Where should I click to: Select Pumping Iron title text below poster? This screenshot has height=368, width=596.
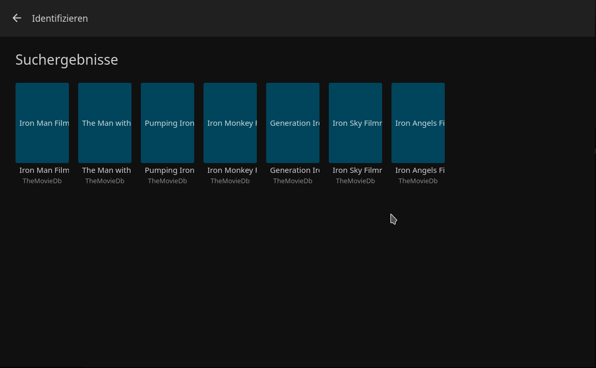coord(169,170)
